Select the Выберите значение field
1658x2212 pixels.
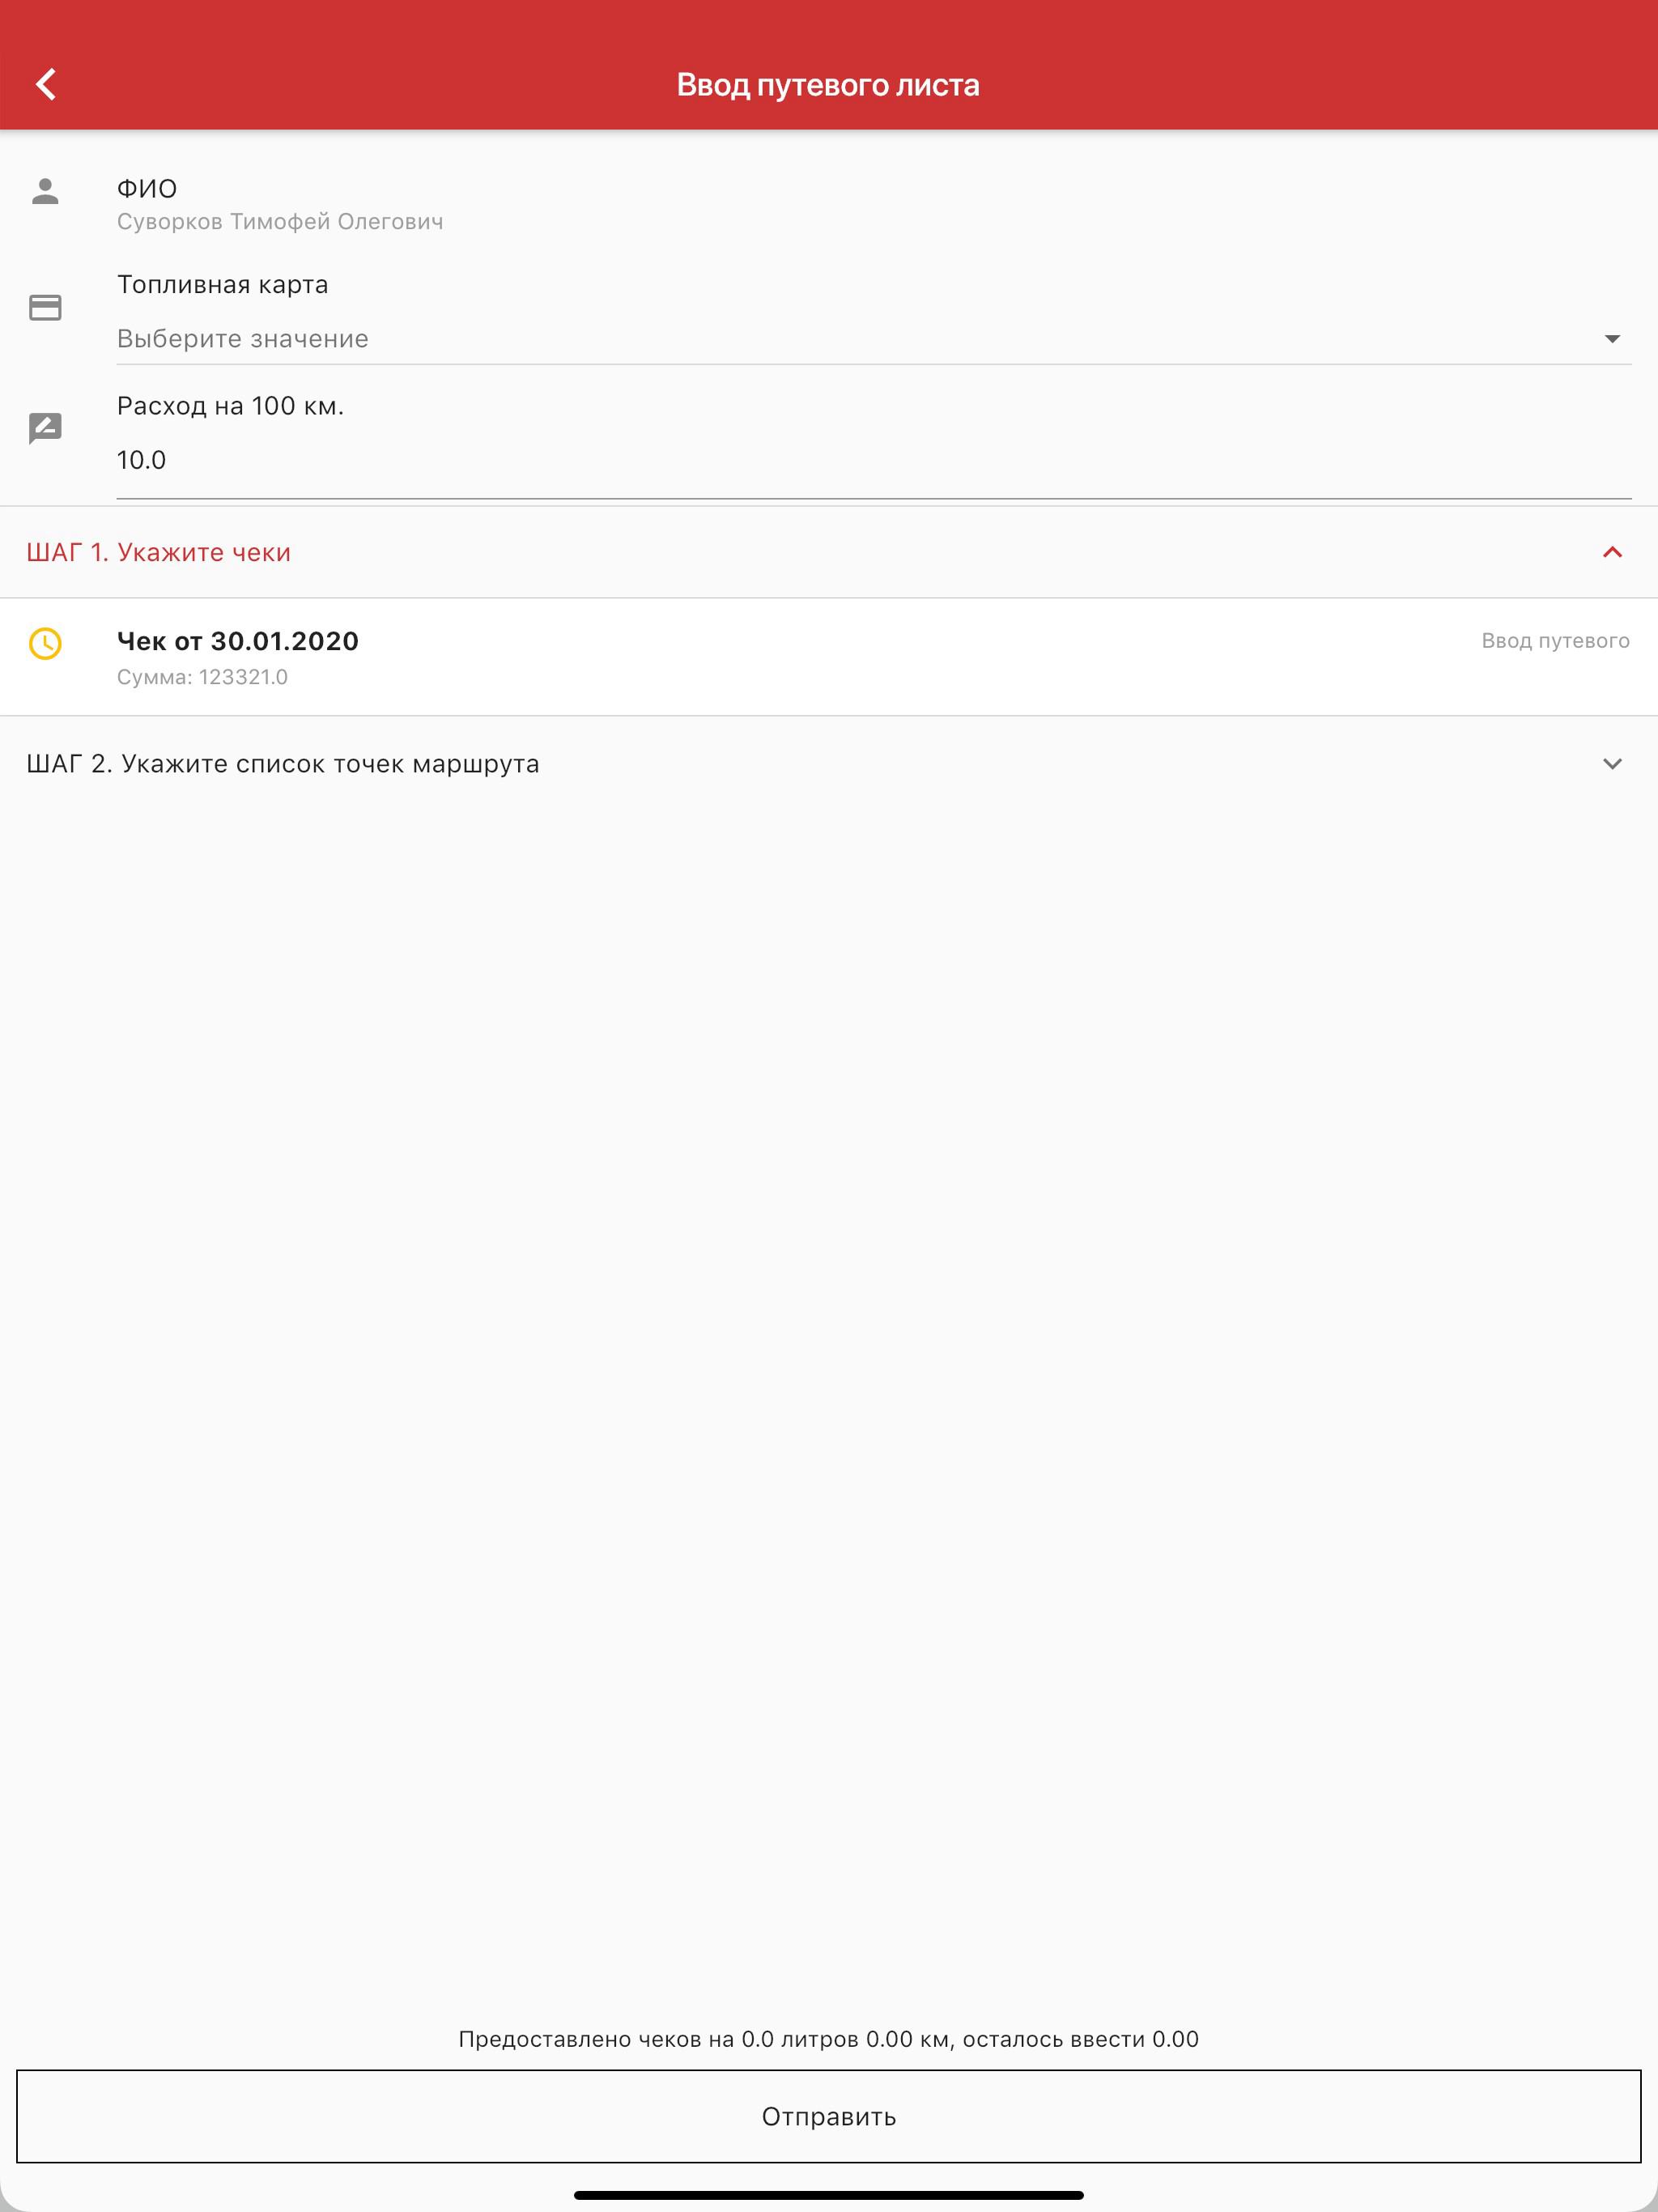[x=873, y=339]
